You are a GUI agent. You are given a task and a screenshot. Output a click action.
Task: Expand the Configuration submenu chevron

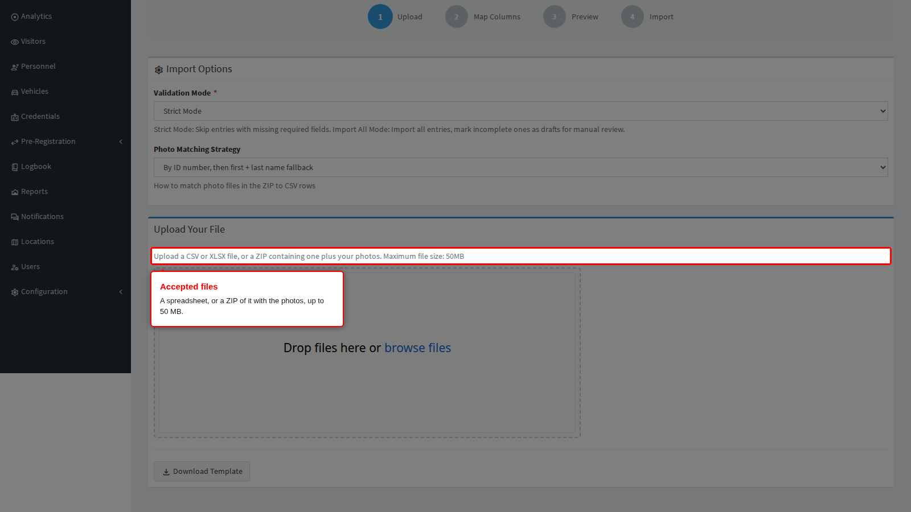pyautogui.click(x=121, y=292)
